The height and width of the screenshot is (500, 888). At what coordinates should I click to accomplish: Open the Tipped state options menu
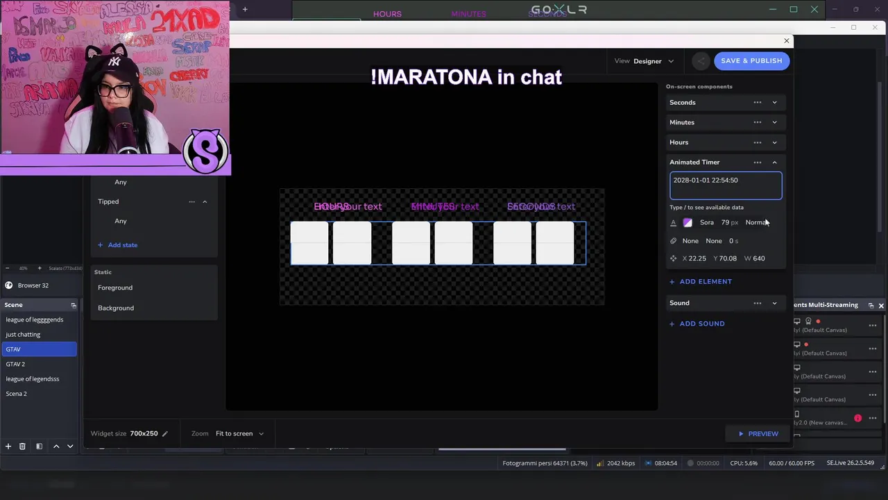(x=191, y=201)
